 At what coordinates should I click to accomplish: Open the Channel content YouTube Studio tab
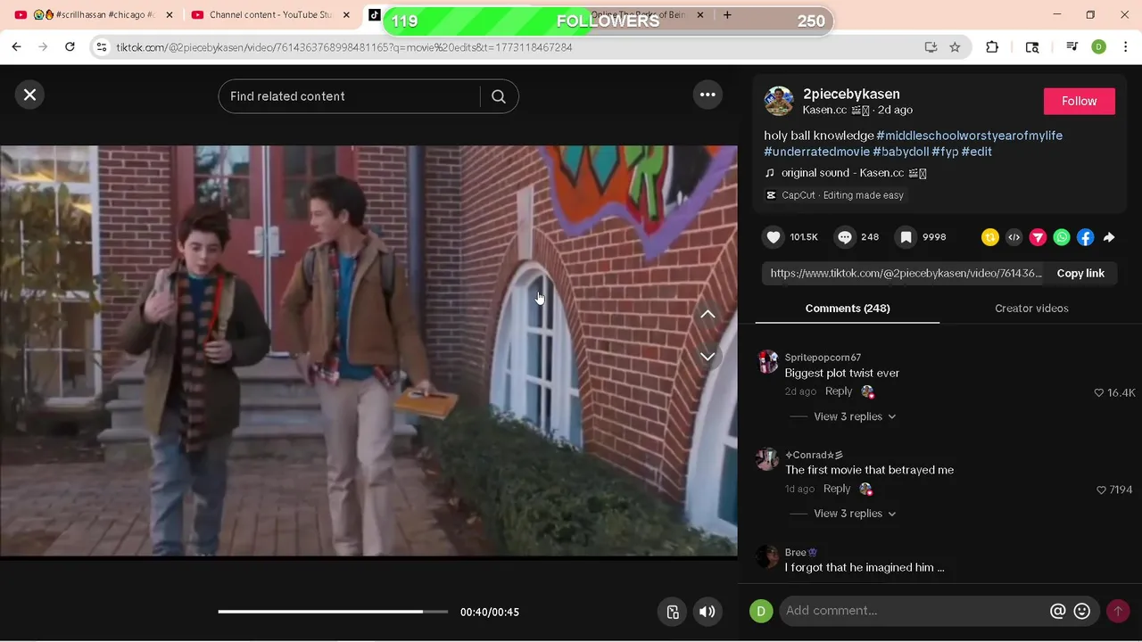click(x=270, y=15)
